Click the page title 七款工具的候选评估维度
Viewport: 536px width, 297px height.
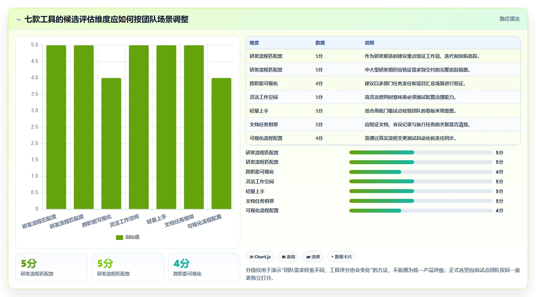[x=106, y=19]
